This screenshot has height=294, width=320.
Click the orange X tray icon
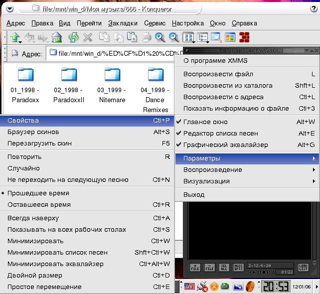214,287
